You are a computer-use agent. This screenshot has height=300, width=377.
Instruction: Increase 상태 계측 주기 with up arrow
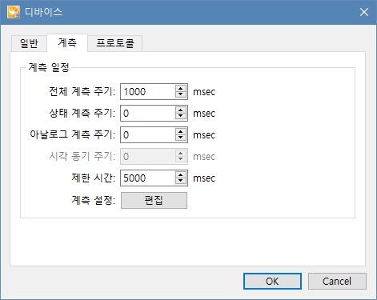point(181,110)
